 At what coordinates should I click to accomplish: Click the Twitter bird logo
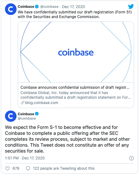131,7
